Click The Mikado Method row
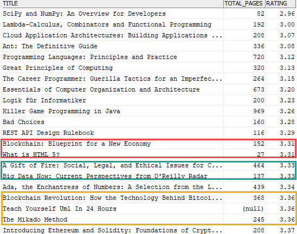Viewport: 297px width, 234px height. (148, 219)
